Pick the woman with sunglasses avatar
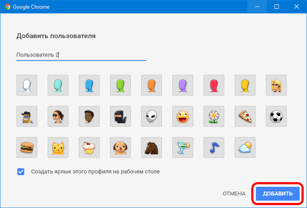 coord(58,116)
